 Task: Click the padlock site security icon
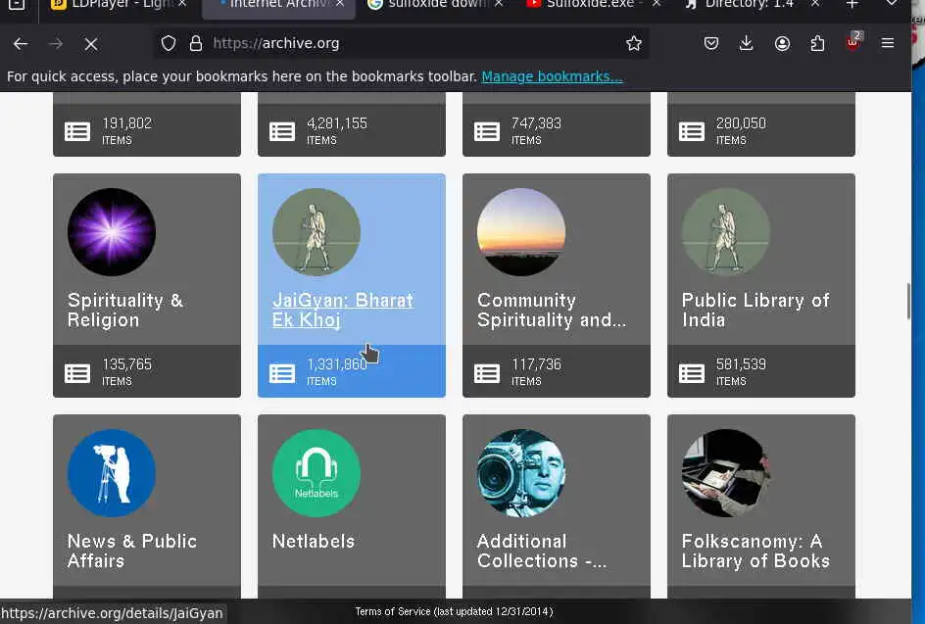click(x=196, y=43)
